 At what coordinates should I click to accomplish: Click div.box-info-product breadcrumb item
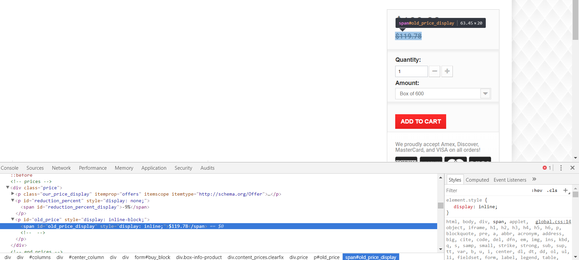tap(199, 257)
